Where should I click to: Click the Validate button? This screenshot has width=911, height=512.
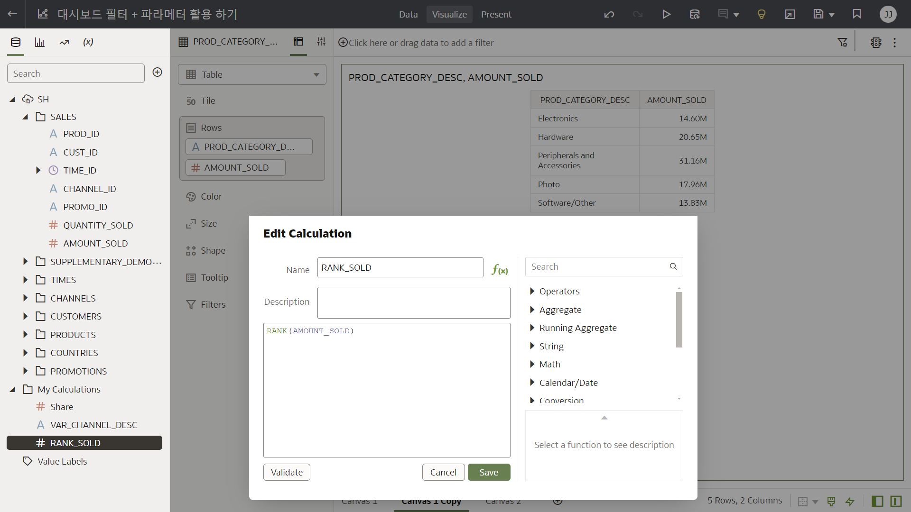287,472
